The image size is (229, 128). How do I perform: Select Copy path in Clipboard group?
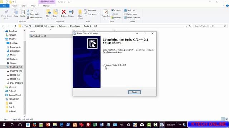[33, 14]
